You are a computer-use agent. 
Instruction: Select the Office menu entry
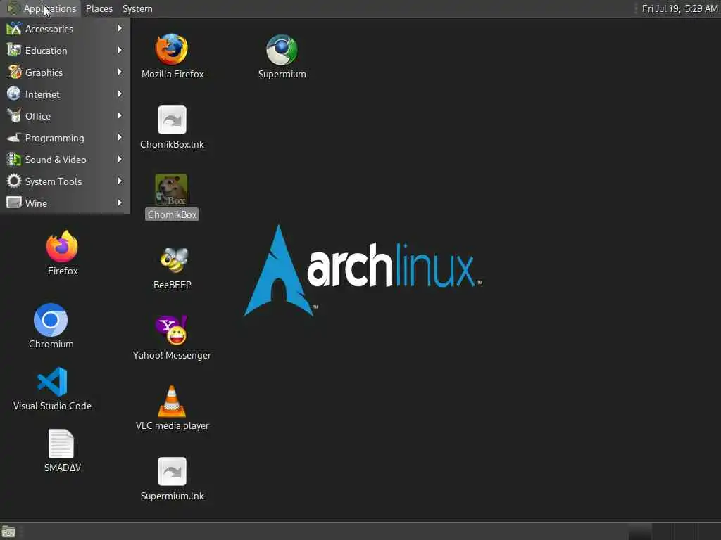click(65, 116)
